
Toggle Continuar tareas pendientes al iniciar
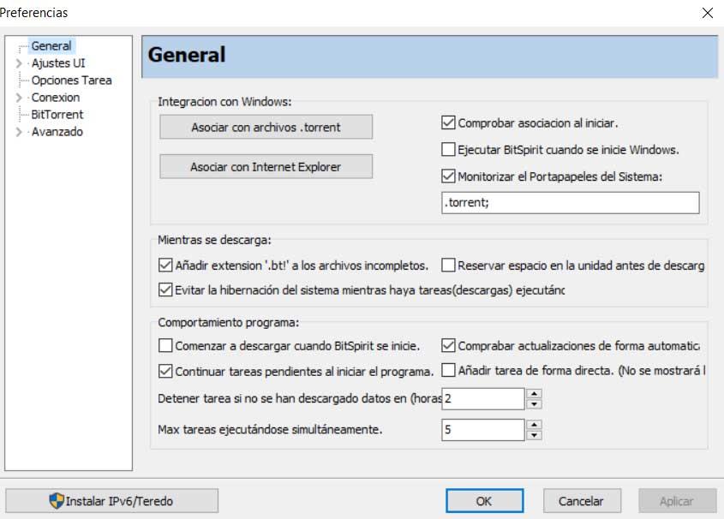click(x=165, y=371)
